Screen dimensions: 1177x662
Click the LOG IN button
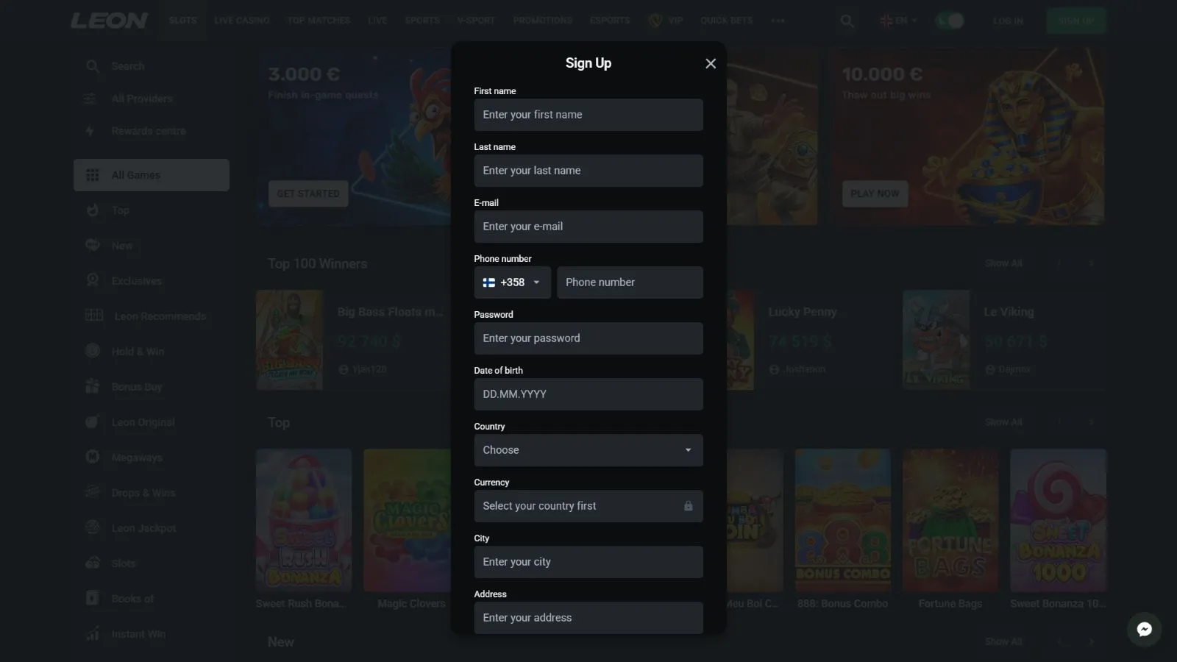(1008, 21)
